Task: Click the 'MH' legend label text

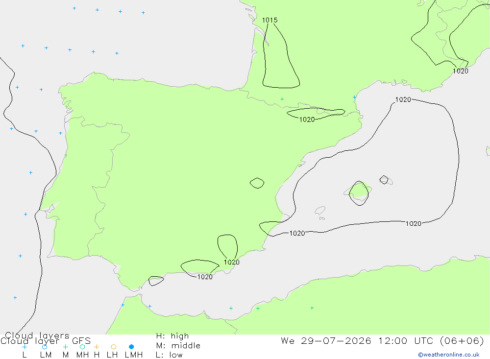Action: 82,355
